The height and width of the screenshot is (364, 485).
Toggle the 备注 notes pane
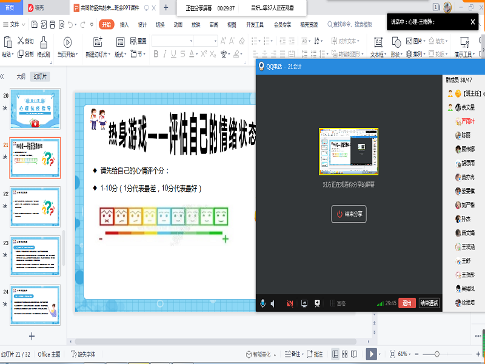point(292,354)
